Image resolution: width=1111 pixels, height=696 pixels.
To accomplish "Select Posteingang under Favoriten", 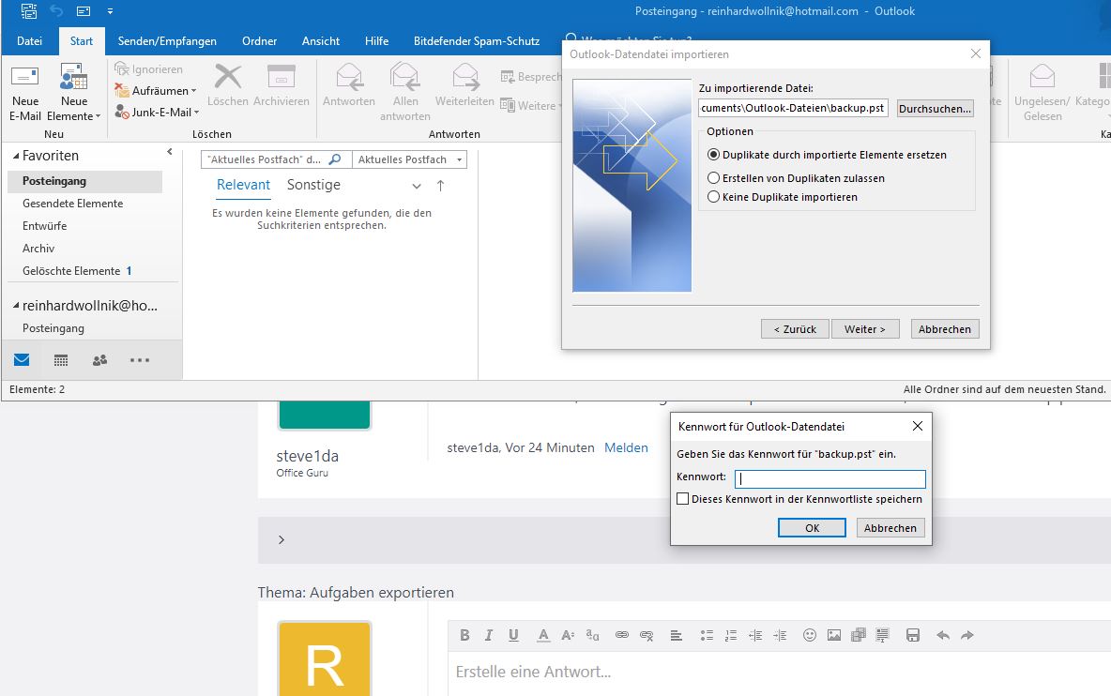I will coord(85,181).
